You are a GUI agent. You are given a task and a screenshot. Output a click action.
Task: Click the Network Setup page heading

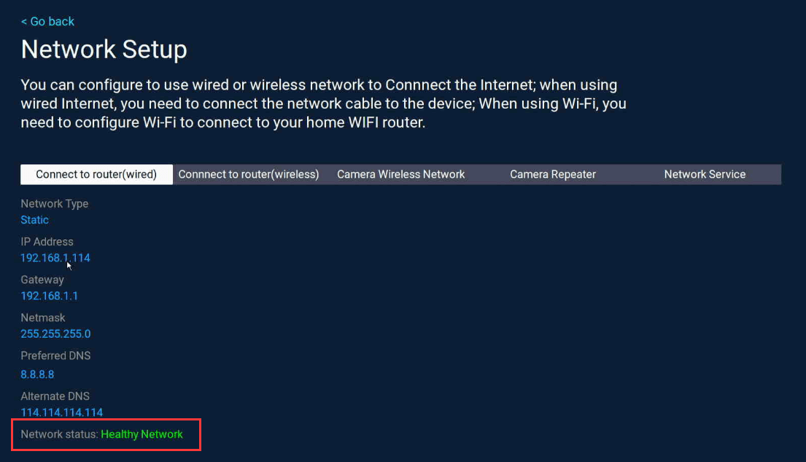pyautogui.click(x=104, y=50)
